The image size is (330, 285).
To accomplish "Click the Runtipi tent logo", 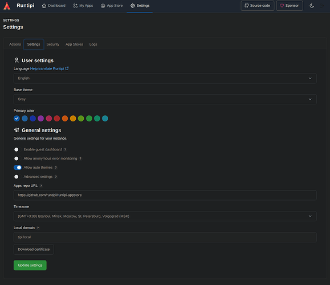I will click(7, 6).
